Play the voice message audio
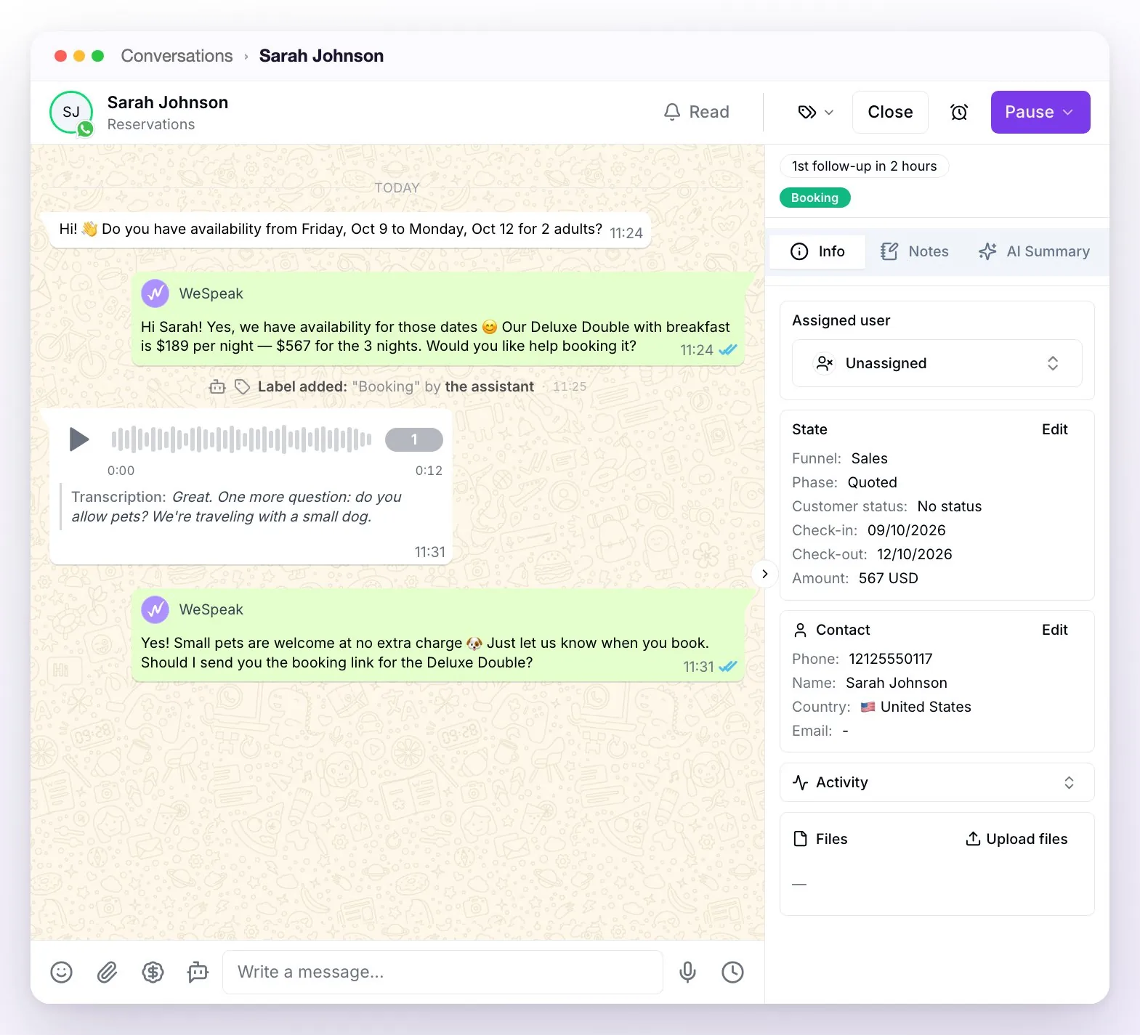The height and width of the screenshot is (1035, 1140). [78, 439]
